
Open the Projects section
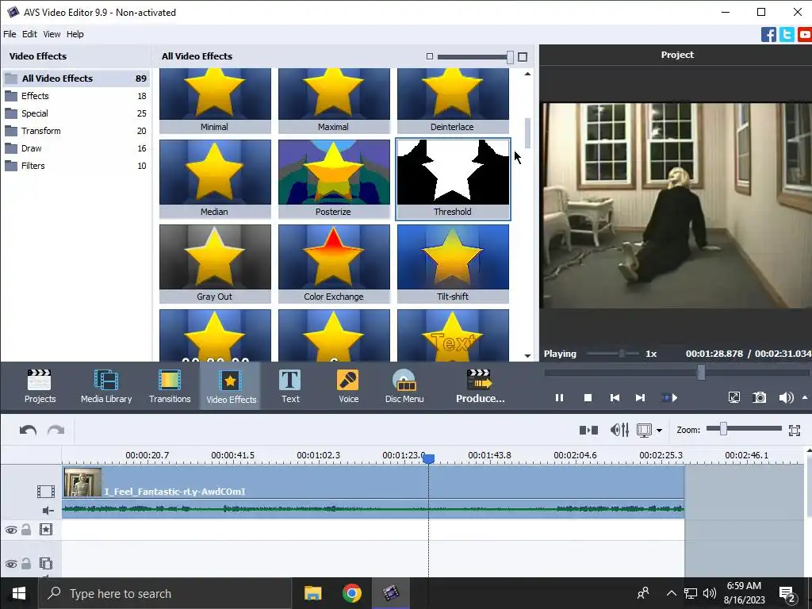40,386
